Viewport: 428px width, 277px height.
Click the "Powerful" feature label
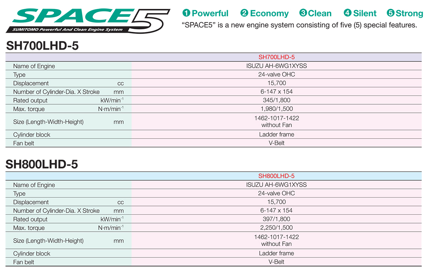[210, 13]
